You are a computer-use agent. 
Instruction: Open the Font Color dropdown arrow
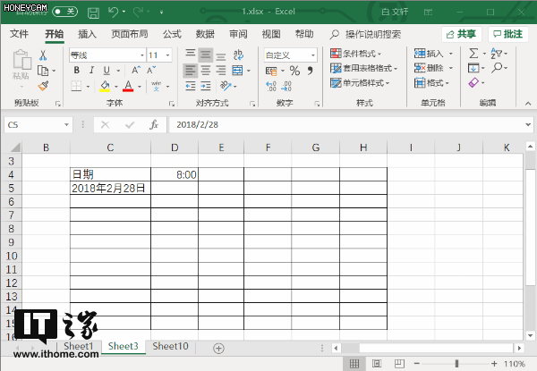point(140,87)
